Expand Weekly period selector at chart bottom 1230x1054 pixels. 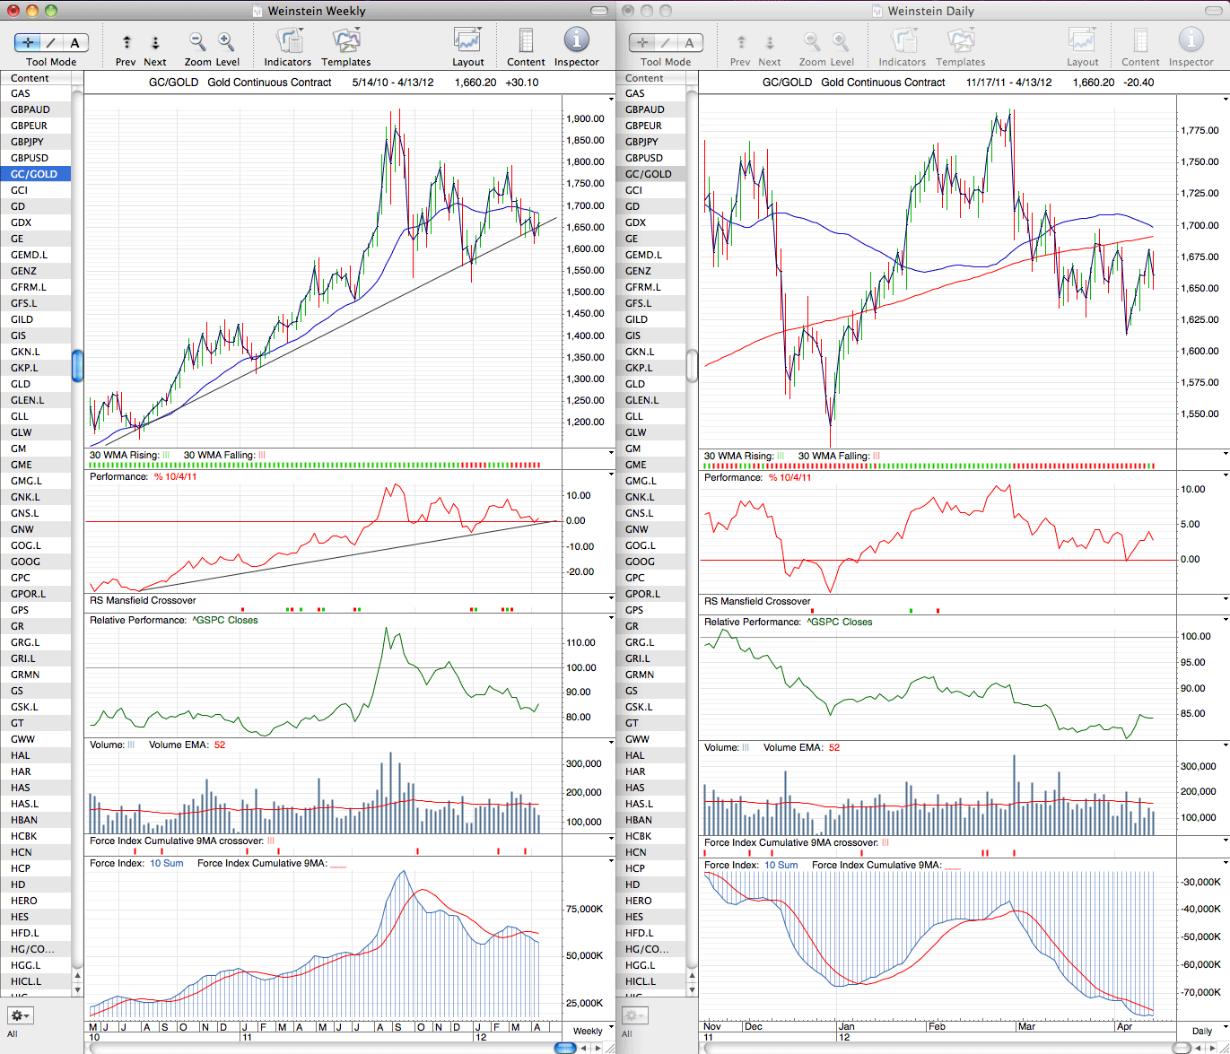tap(592, 1031)
